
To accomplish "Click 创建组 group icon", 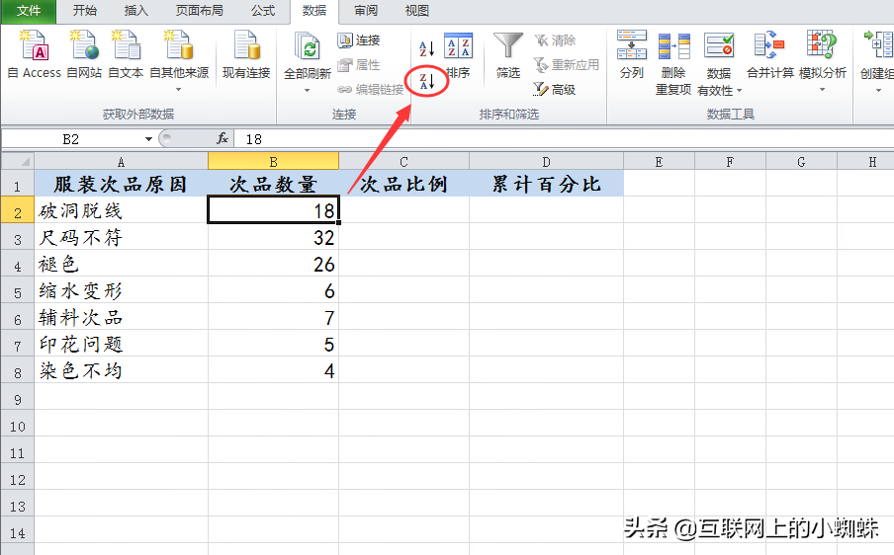I will pyautogui.click(x=878, y=45).
